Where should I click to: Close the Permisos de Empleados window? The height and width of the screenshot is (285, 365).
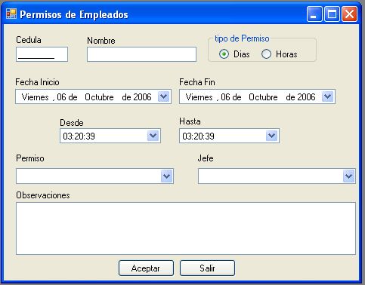coord(349,14)
